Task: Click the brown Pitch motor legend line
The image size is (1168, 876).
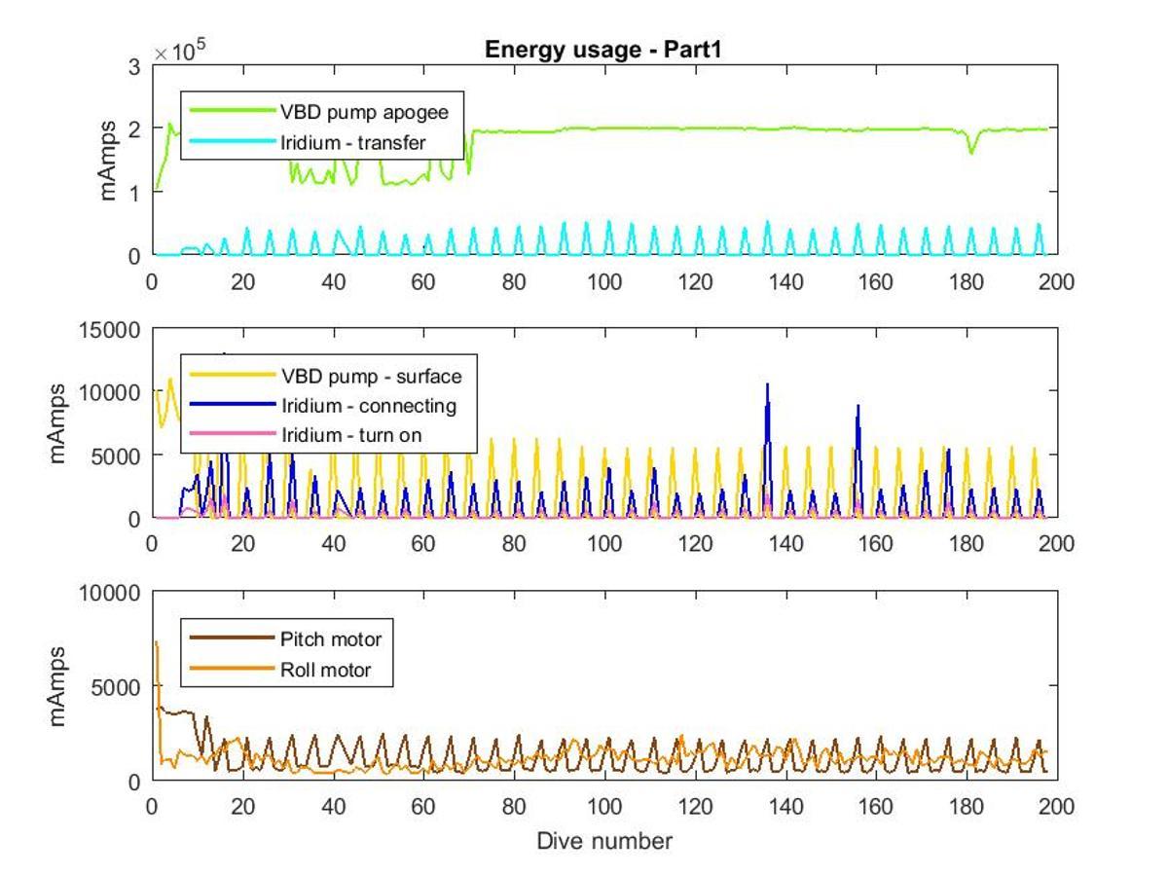Action: pyautogui.click(x=232, y=639)
